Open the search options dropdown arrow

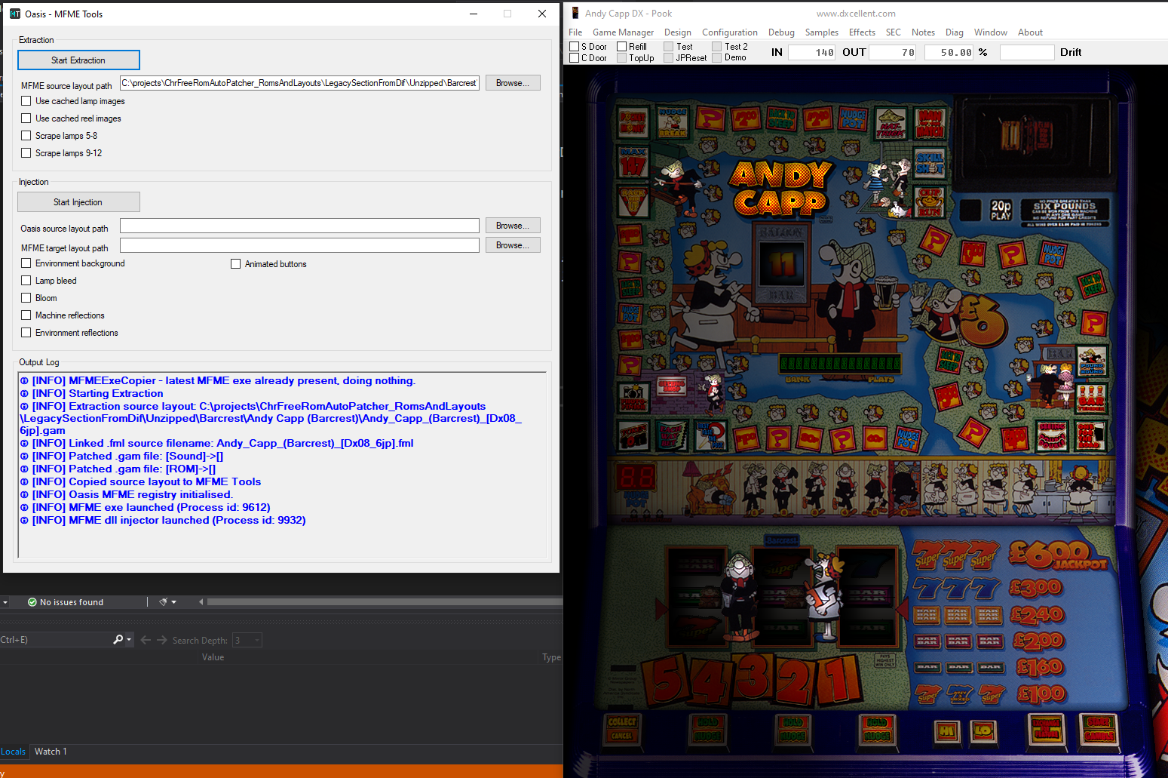point(129,640)
